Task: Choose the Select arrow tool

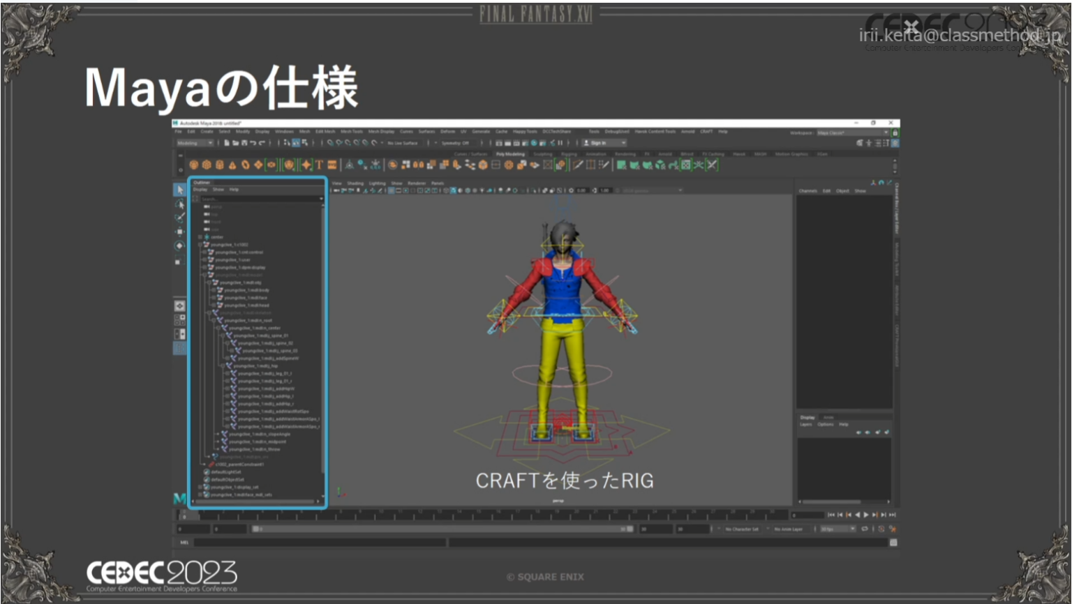Action: tap(179, 190)
